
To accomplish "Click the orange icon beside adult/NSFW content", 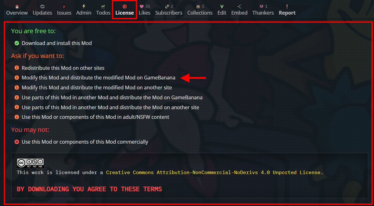I will point(17,117).
